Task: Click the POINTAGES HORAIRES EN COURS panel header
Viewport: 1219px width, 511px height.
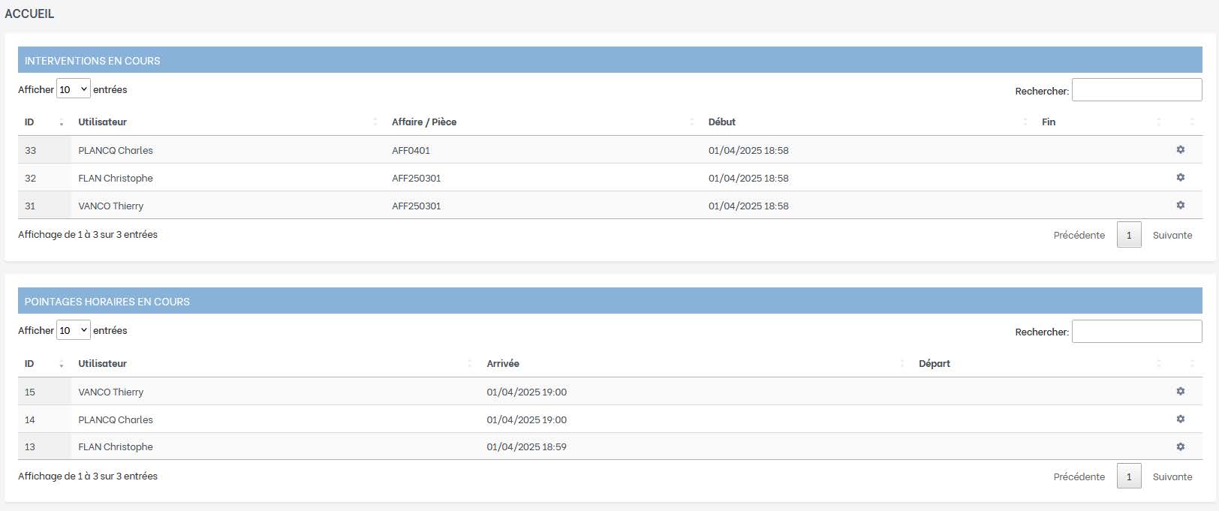Action: [x=610, y=301]
